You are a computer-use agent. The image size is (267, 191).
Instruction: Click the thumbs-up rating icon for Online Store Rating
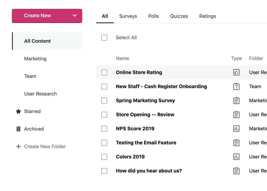tap(236, 72)
